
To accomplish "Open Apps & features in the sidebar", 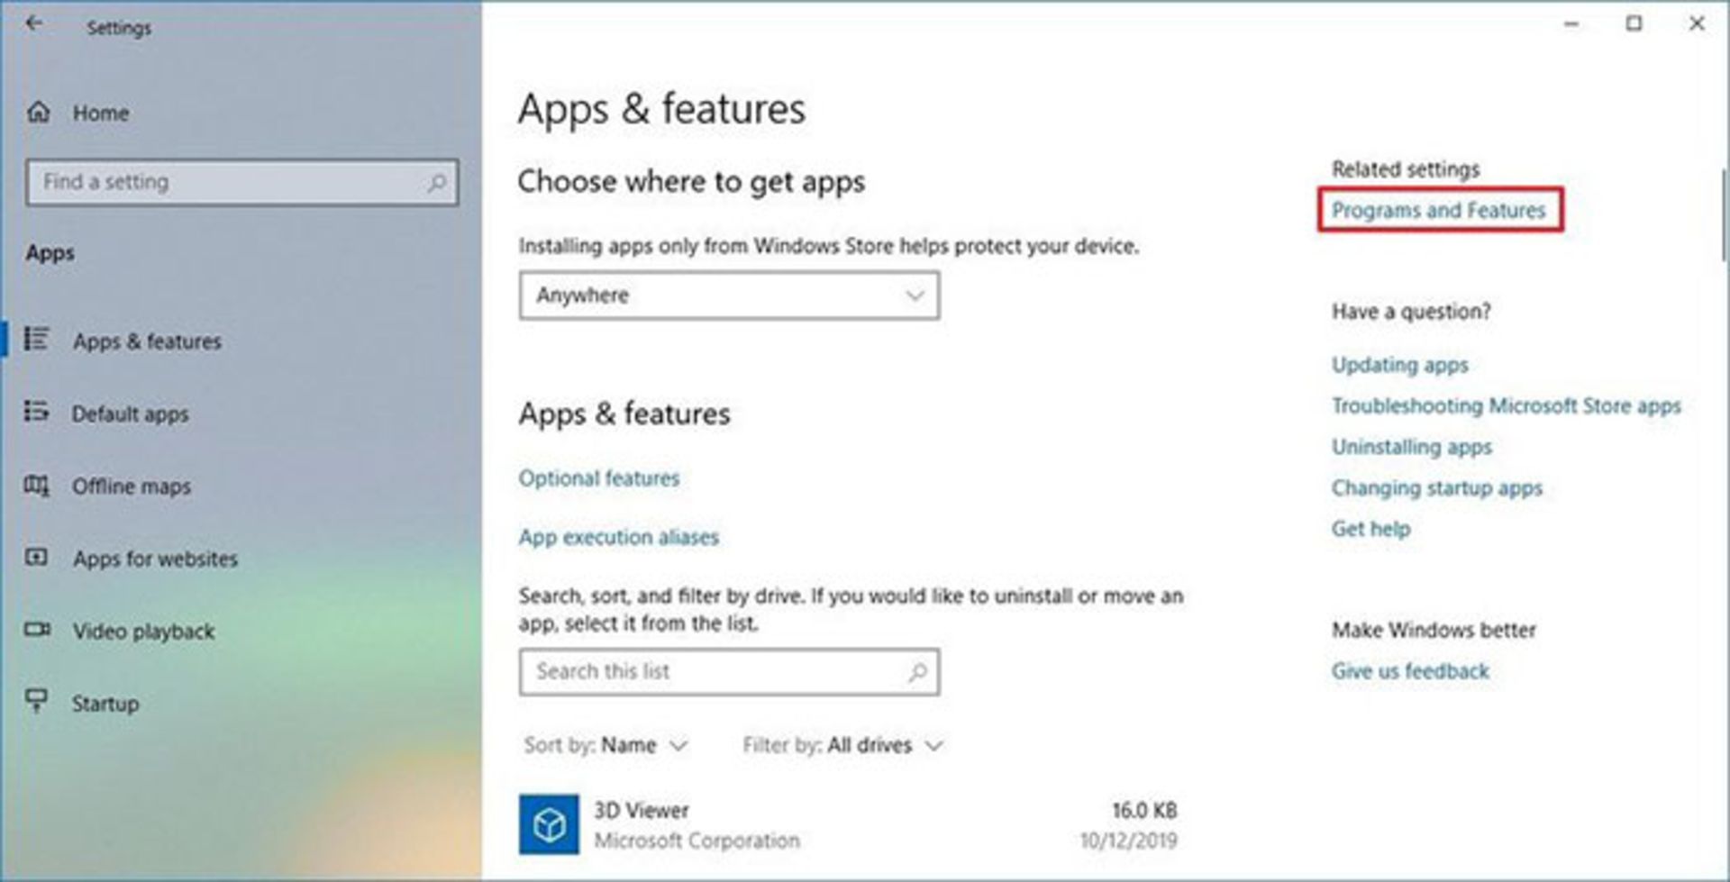I will point(147,341).
